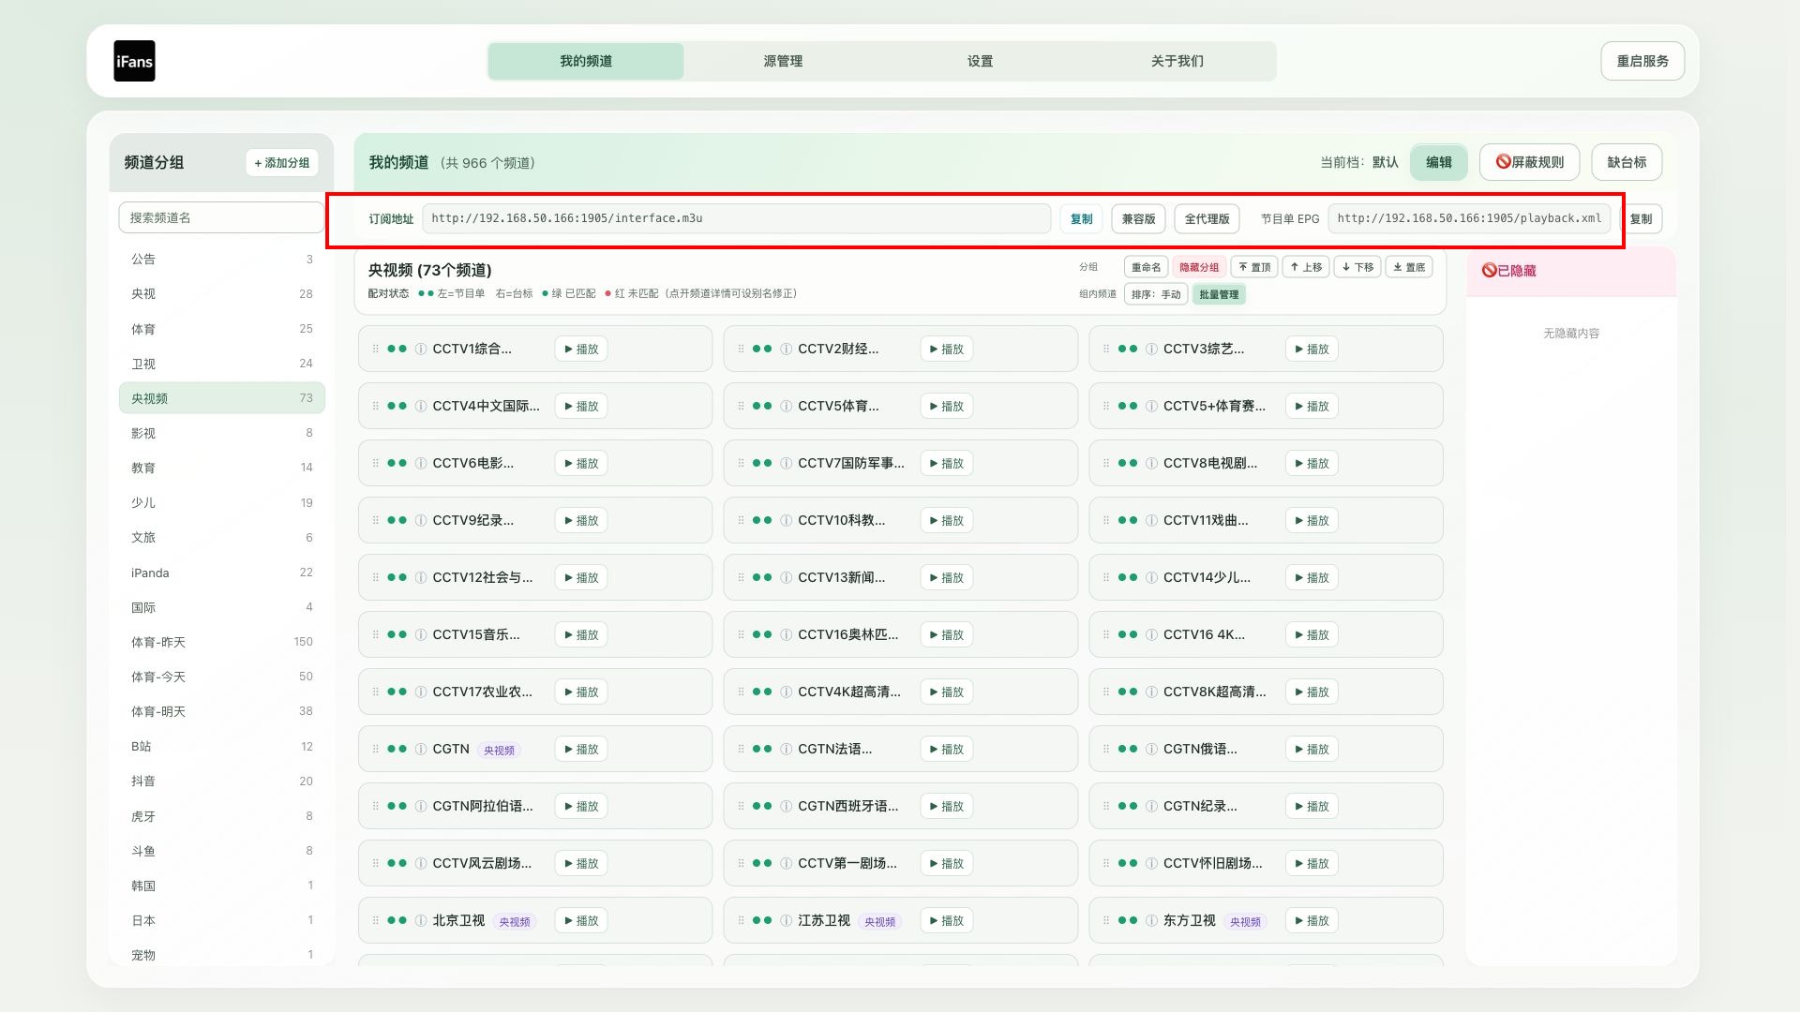
Task: Play the CCTV2财经 channel
Action: 946,349
